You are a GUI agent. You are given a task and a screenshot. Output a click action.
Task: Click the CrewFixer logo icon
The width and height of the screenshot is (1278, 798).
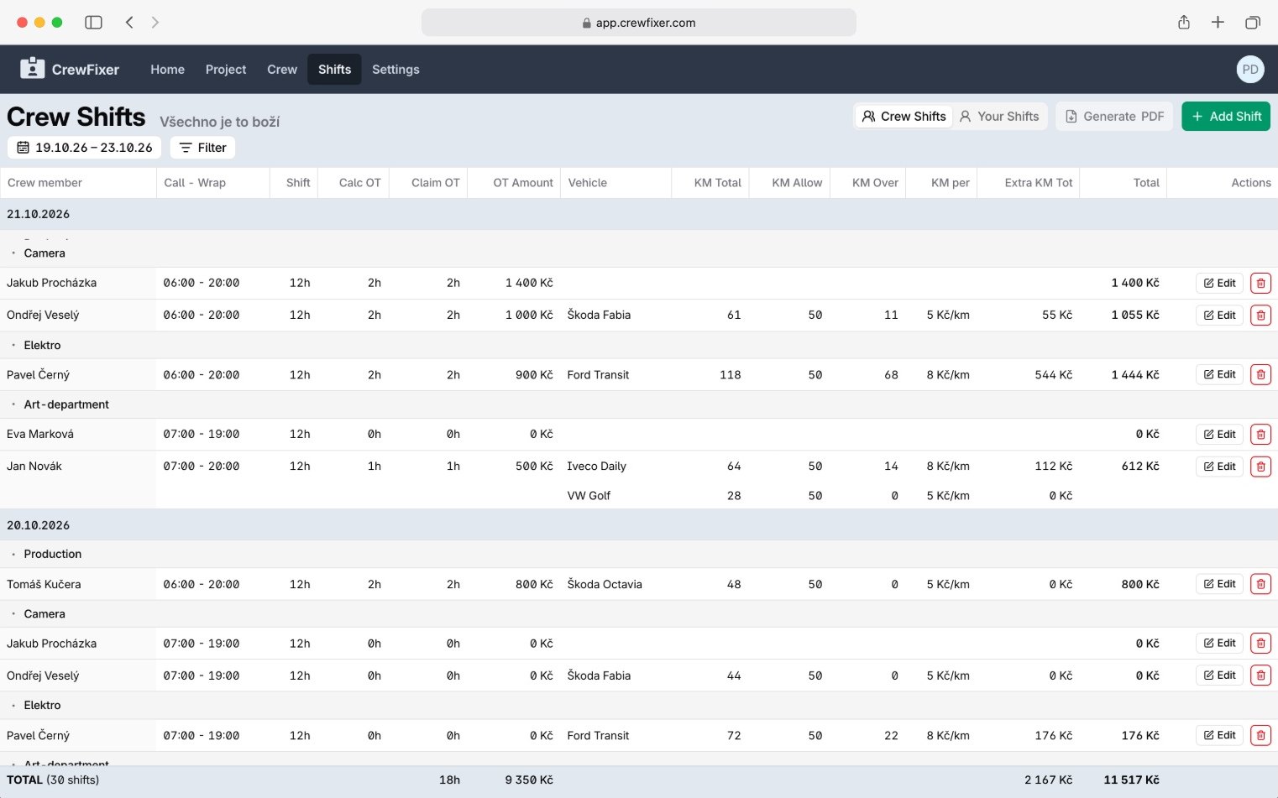32,69
